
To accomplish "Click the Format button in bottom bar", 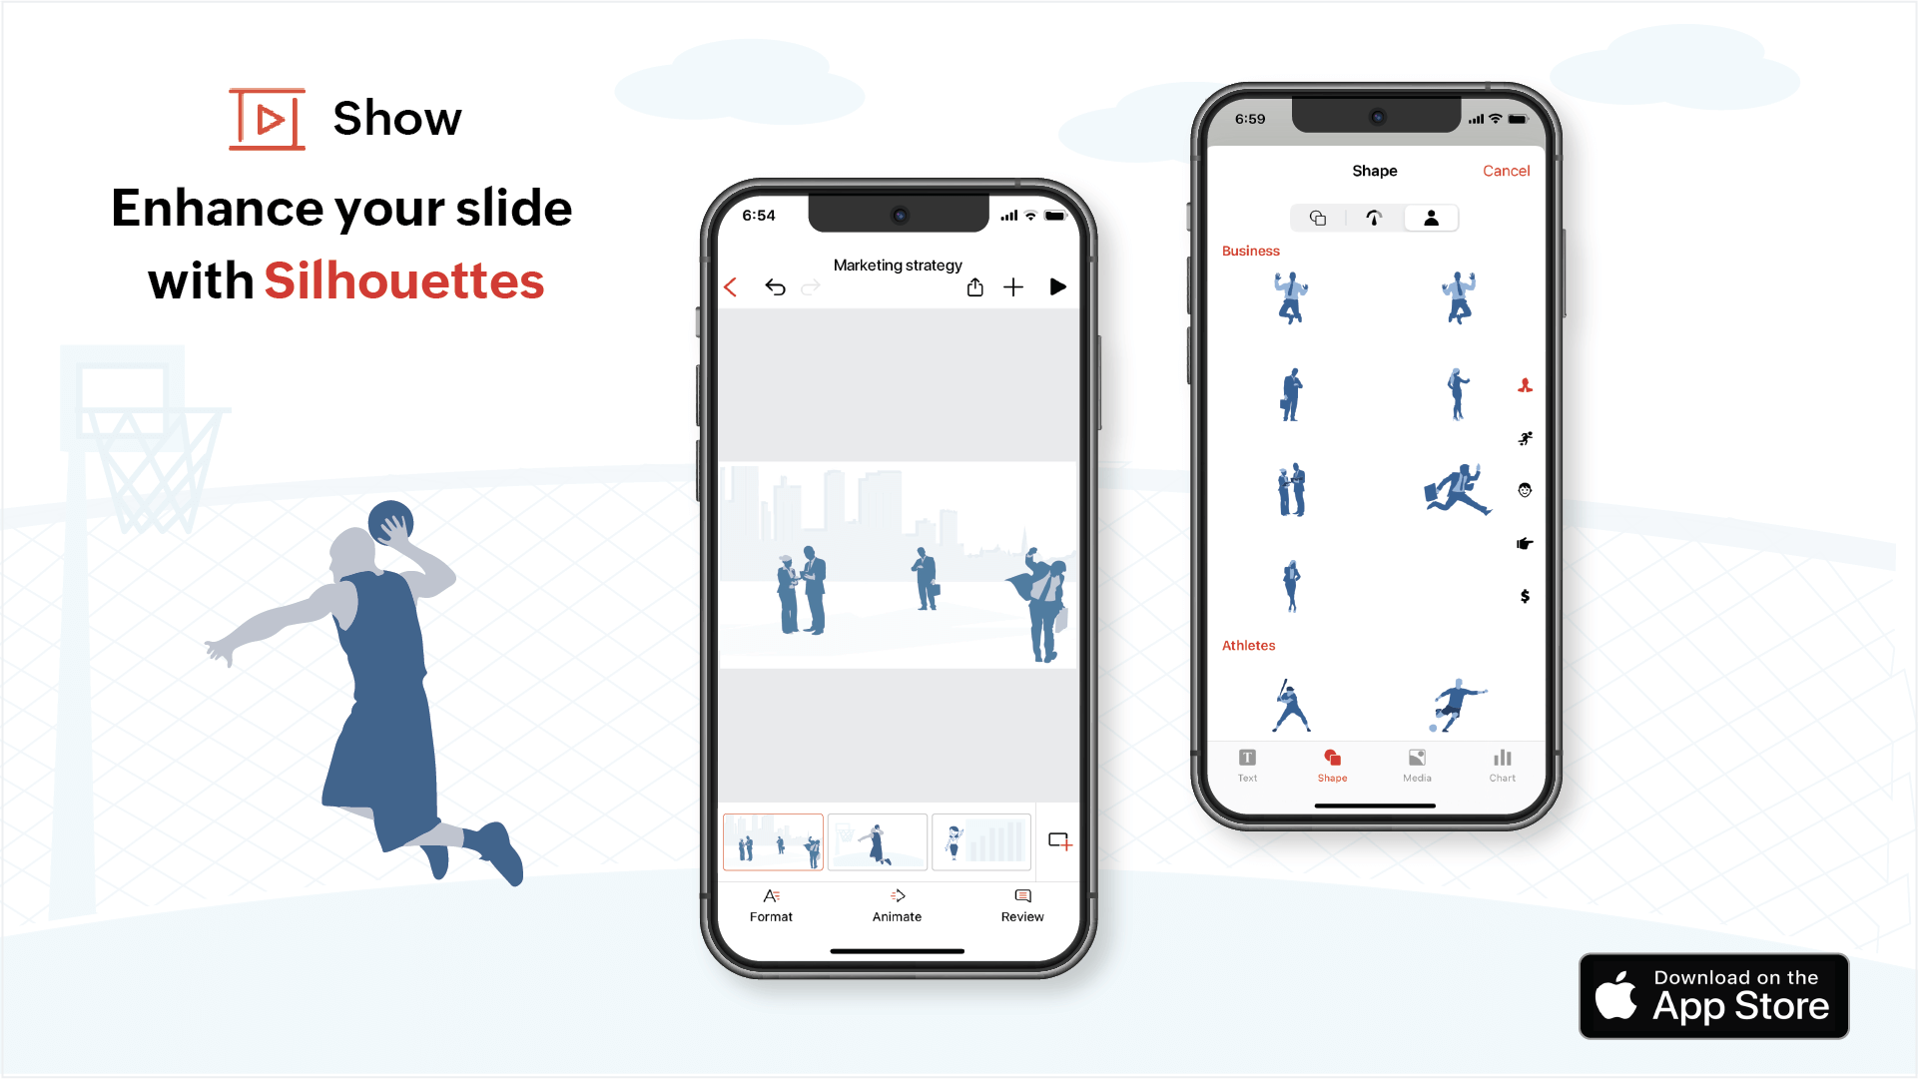I will [772, 905].
